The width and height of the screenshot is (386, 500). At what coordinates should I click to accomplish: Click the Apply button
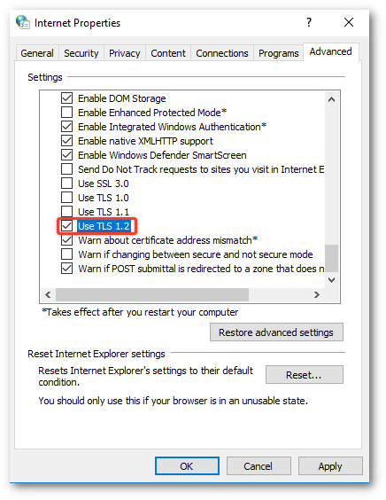[x=330, y=466]
